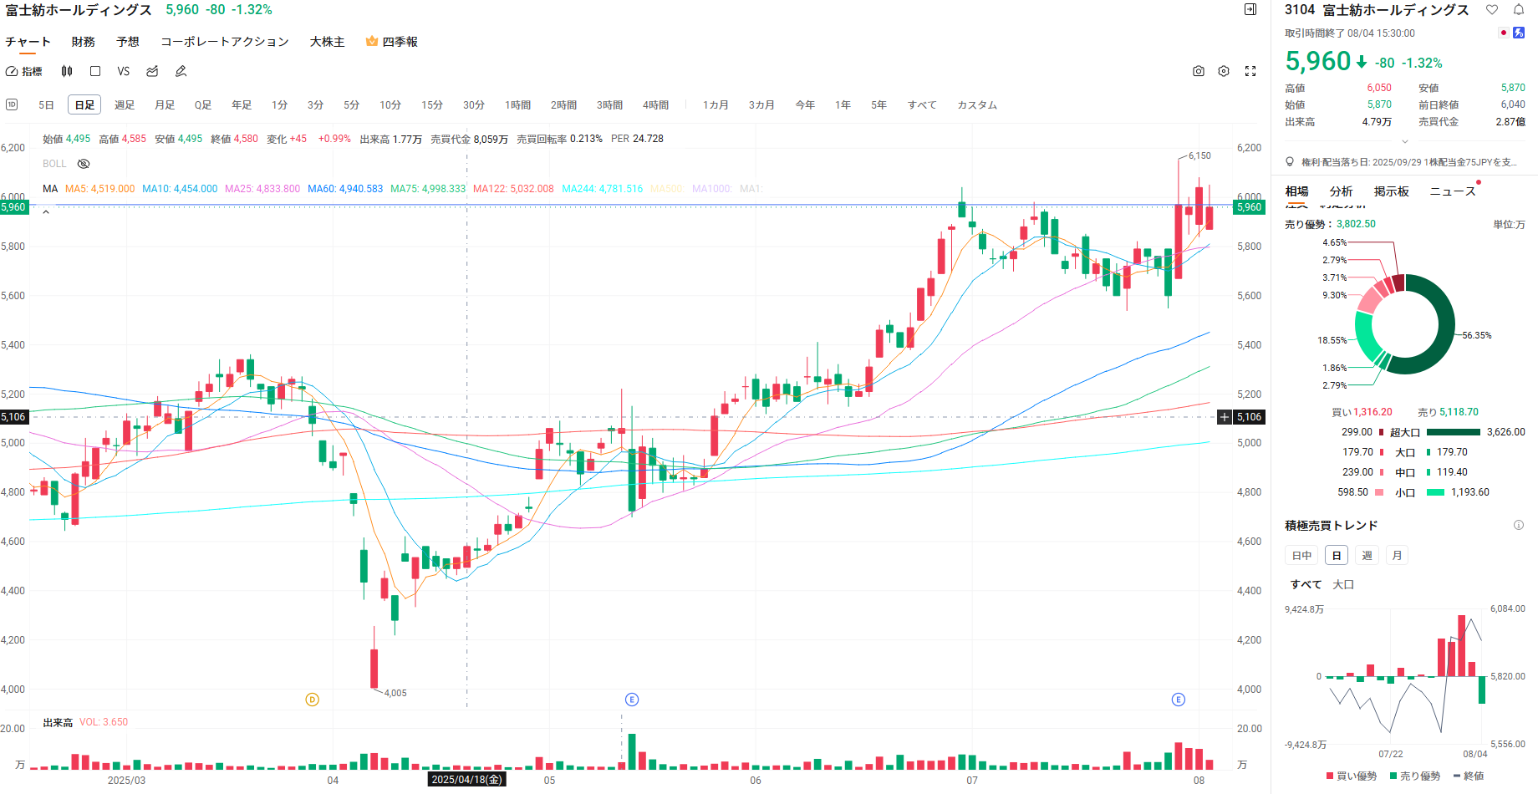
Task: Open the 分析 tab in side panel
Action: click(x=1341, y=191)
